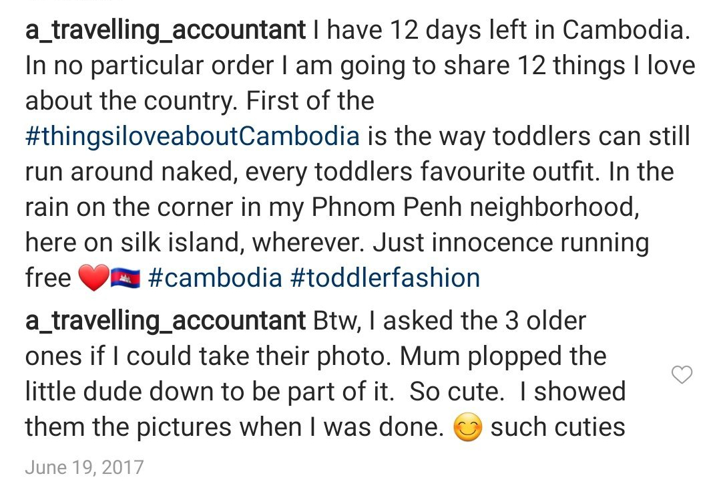The image size is (721, 498).
Task: Click the red heart emoji in caption
Action: pos(93,278)
